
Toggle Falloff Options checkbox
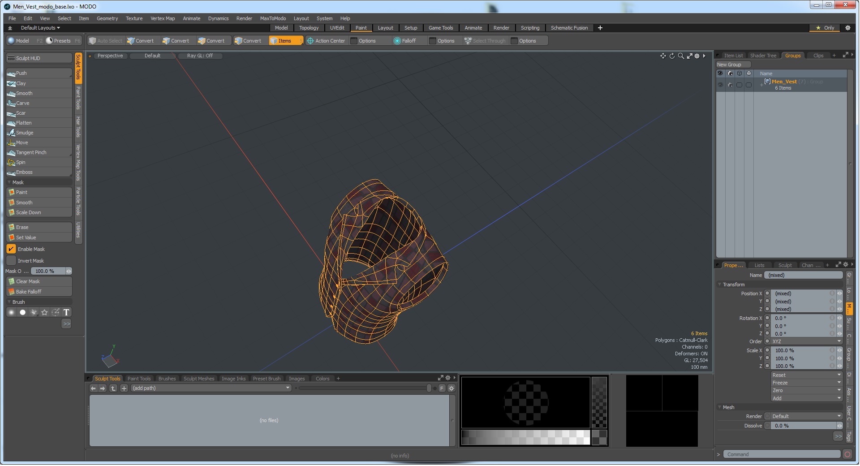click(433, 41)
